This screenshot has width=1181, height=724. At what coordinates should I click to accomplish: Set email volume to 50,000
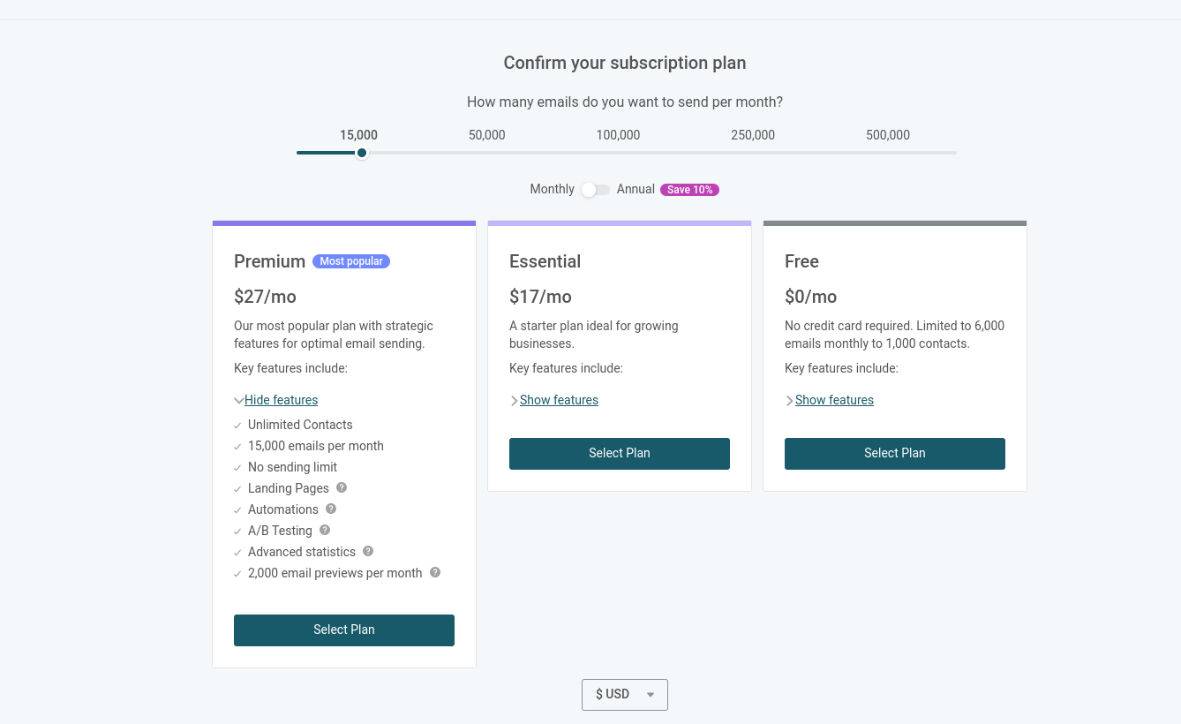(x=487, y=135)
